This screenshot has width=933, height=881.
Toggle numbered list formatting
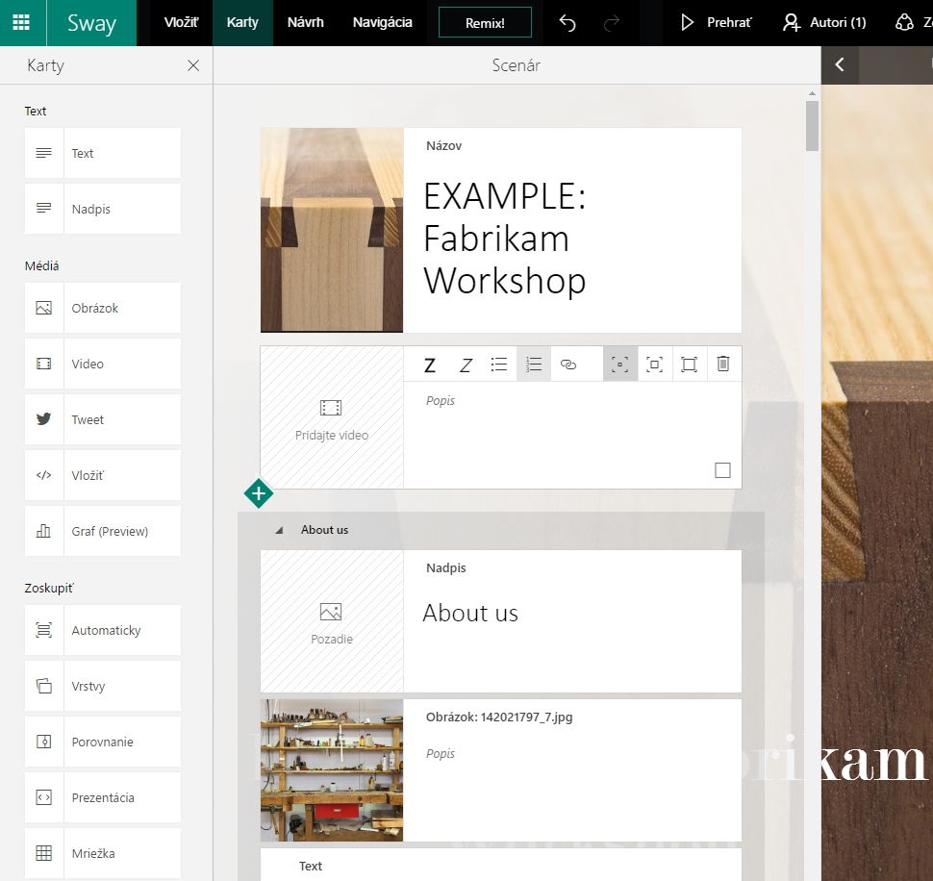[534, 365]
